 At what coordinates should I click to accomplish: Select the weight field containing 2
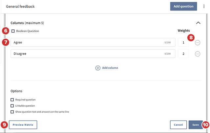[x=183, y=54]
